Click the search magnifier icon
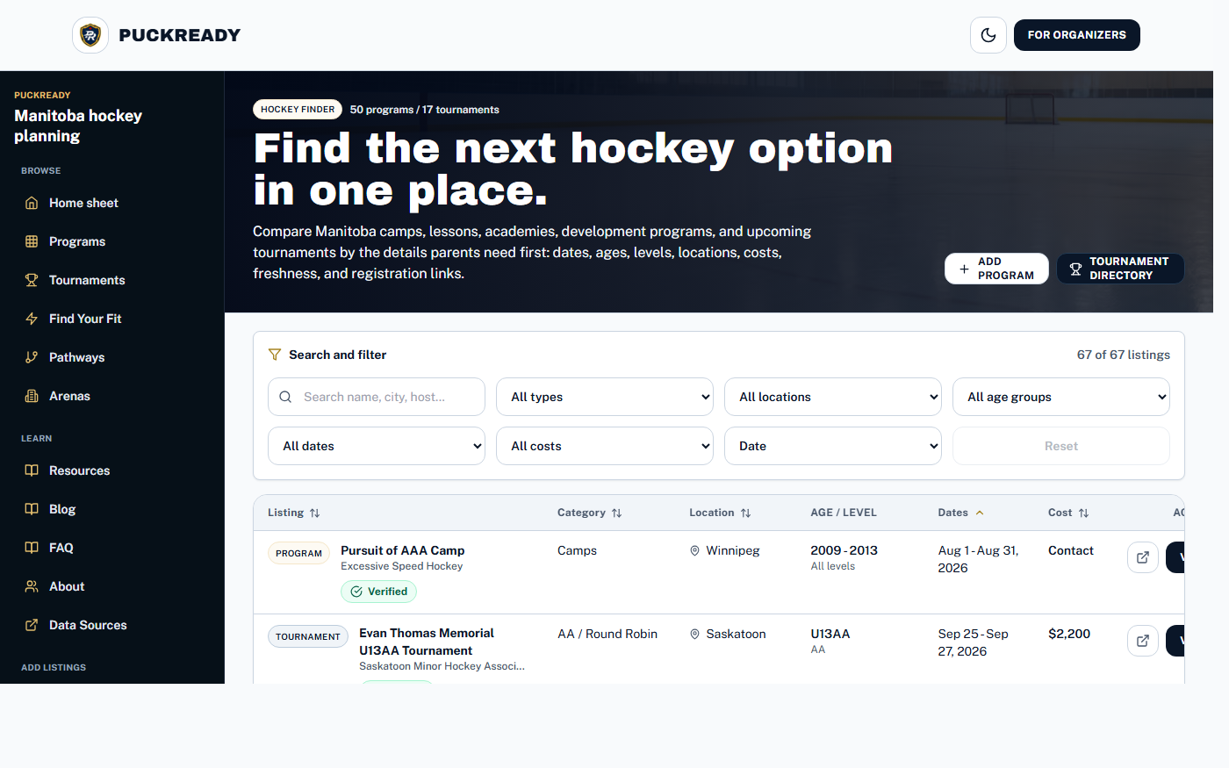The image size is (1229, 768). coord(285,397)
